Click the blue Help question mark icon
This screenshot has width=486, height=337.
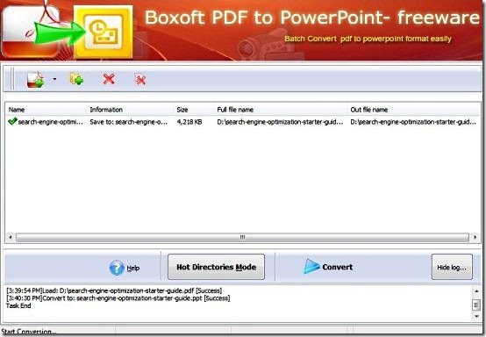click(x=117, y=268)
